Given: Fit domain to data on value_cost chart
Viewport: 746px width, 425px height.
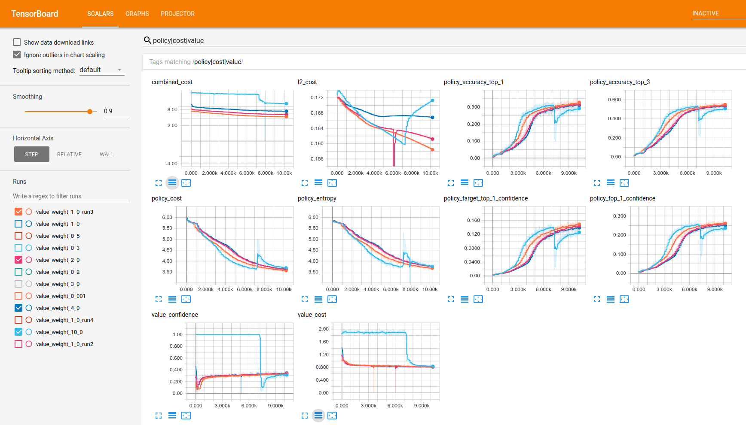Looking at the screenshot, I should (332, 416).
